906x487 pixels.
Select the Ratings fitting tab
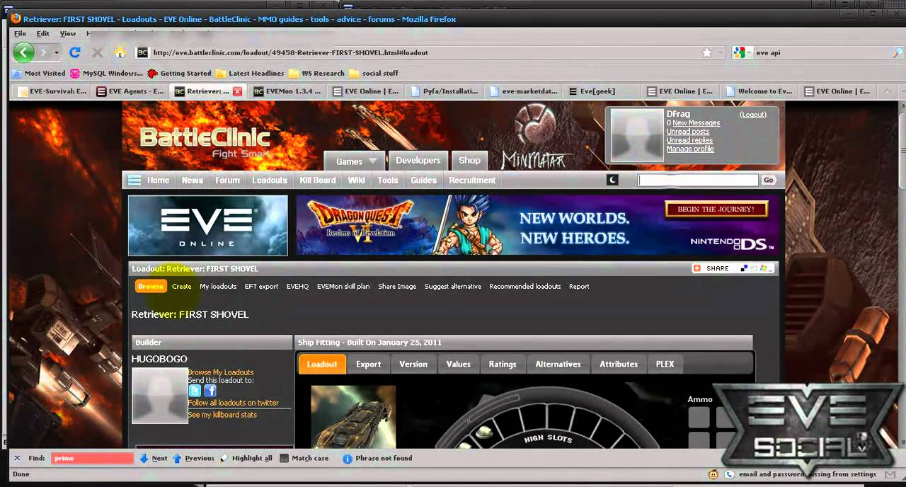click(x=503, y=365)
